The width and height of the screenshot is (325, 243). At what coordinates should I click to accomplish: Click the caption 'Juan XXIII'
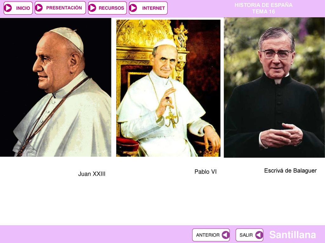[x=92, y=174]
